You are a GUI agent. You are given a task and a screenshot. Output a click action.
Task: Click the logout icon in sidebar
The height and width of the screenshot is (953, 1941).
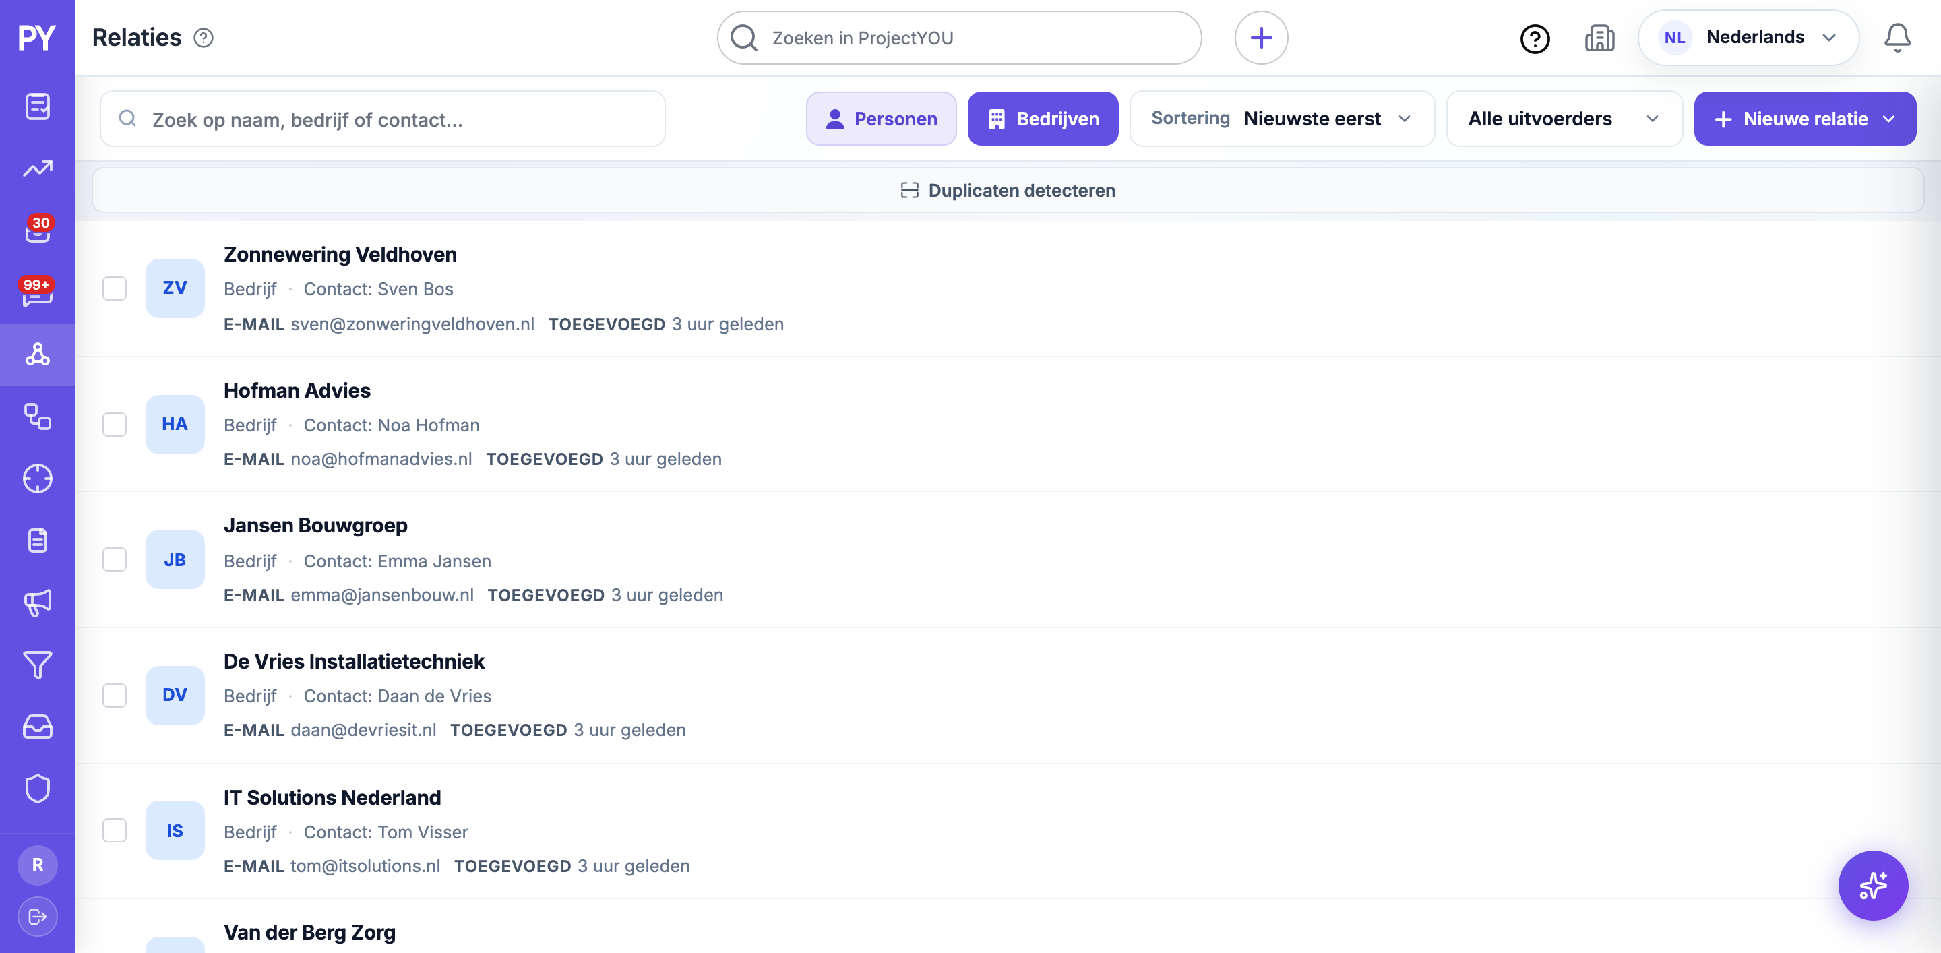coord(37,917)
